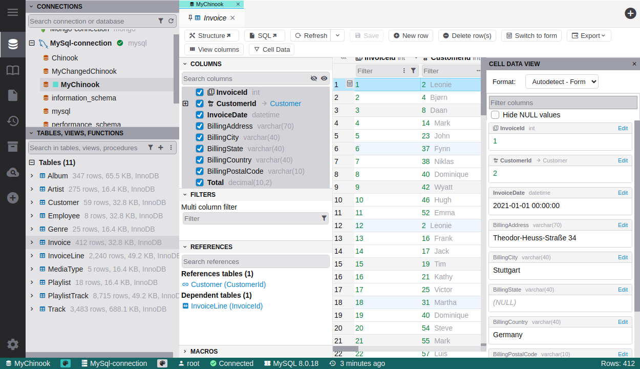This screenshot has width=640, height=369.
Task: Switch to the Invoice tab
Action: pos(215,18)
